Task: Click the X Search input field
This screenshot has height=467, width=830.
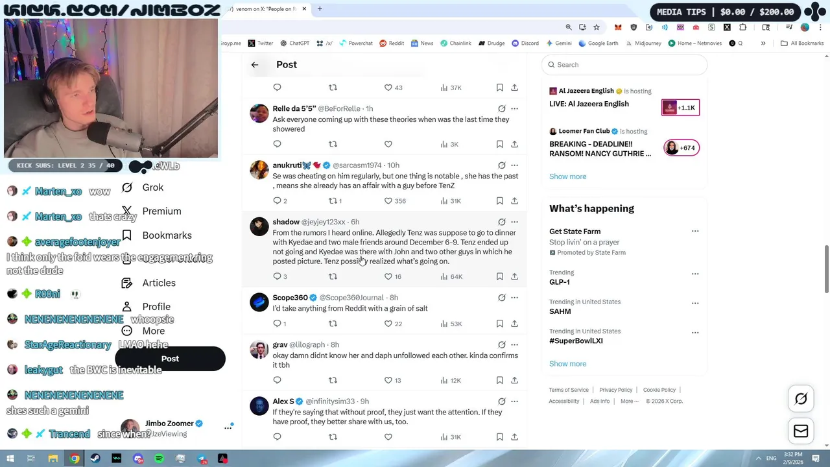Action: pyautogui.click(x=624, y=65)
